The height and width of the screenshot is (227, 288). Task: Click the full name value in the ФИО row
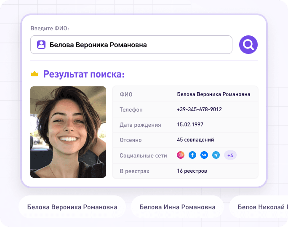(x=213, y=94)
